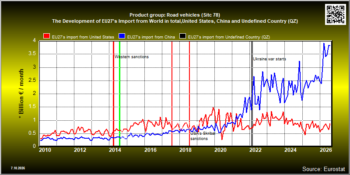Click the red vertical marker near 2017
The height and width of the screenshot is (175, 350).
pos(172,94)
